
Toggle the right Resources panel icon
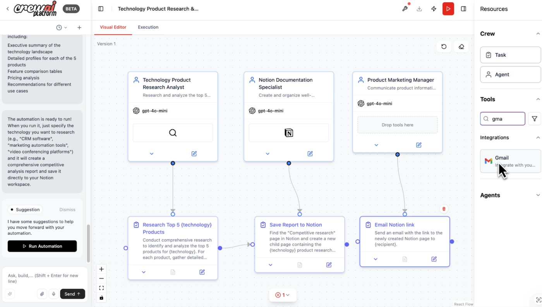463,9
